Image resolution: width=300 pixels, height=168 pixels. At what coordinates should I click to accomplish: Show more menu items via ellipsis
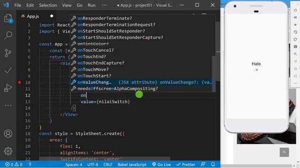104,5
